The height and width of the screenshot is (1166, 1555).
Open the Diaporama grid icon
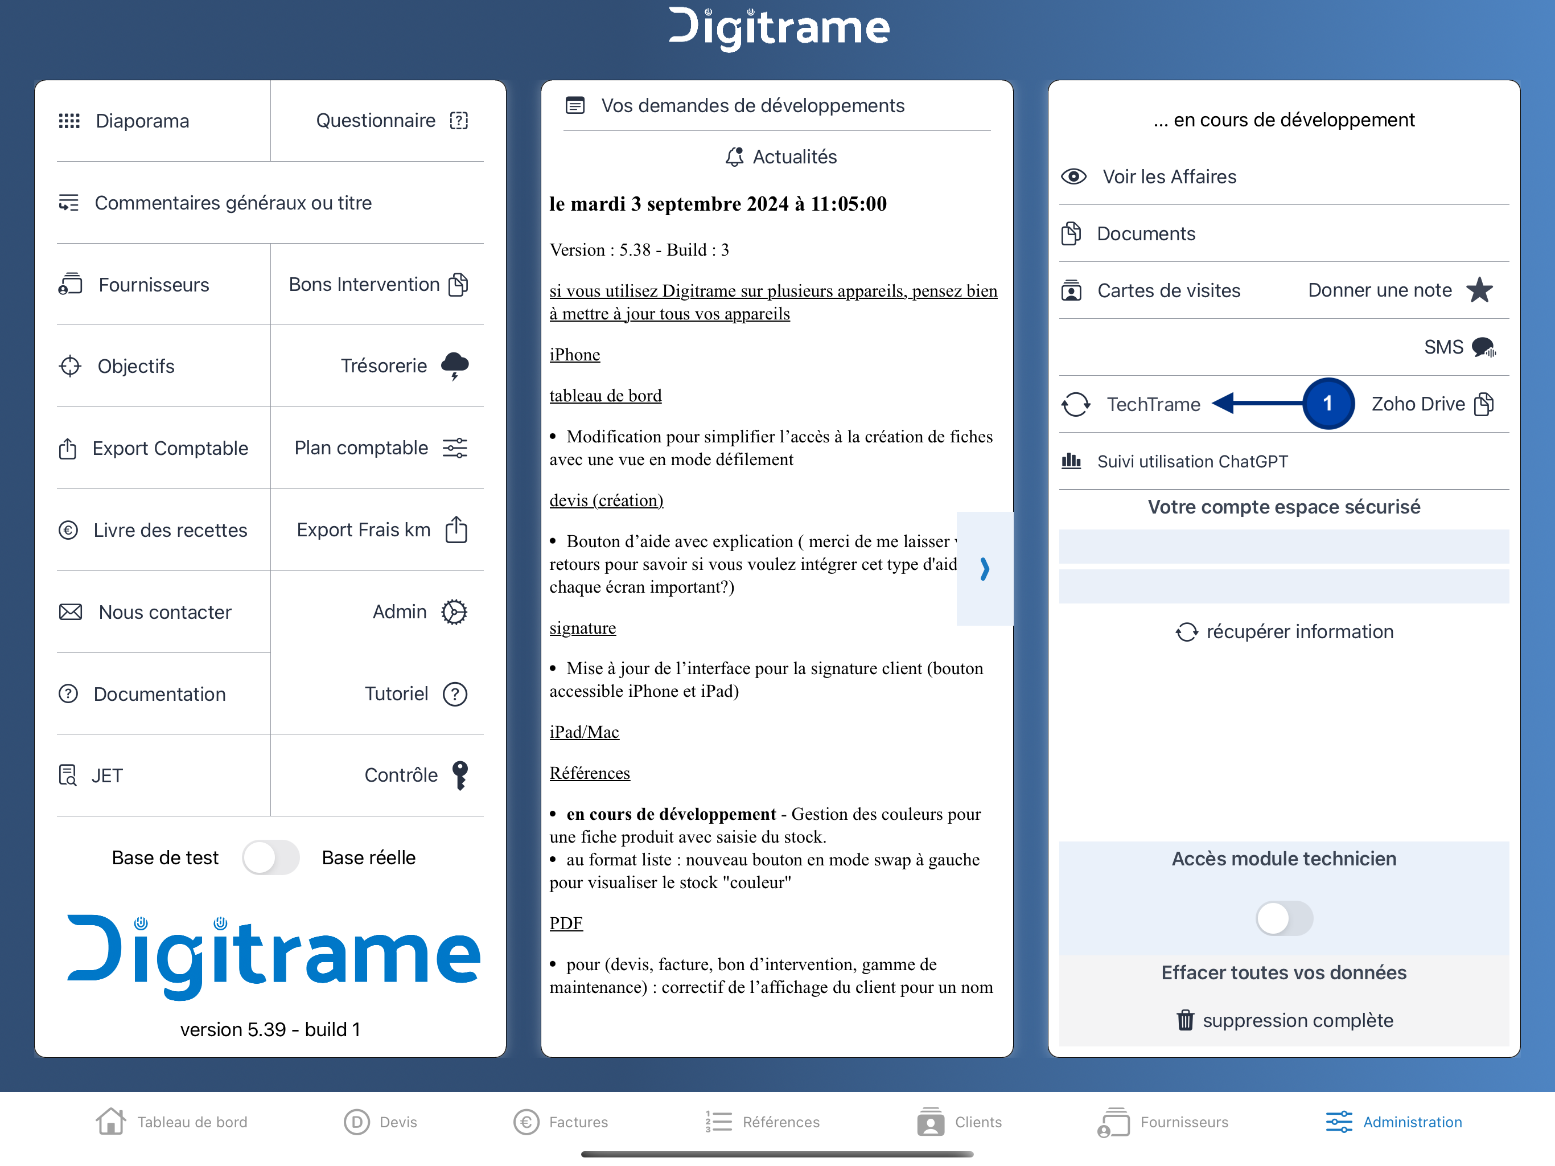[69, 121]
